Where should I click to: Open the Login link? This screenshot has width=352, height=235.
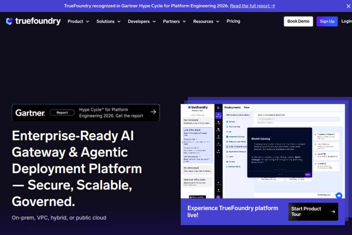tap(346, 21)
